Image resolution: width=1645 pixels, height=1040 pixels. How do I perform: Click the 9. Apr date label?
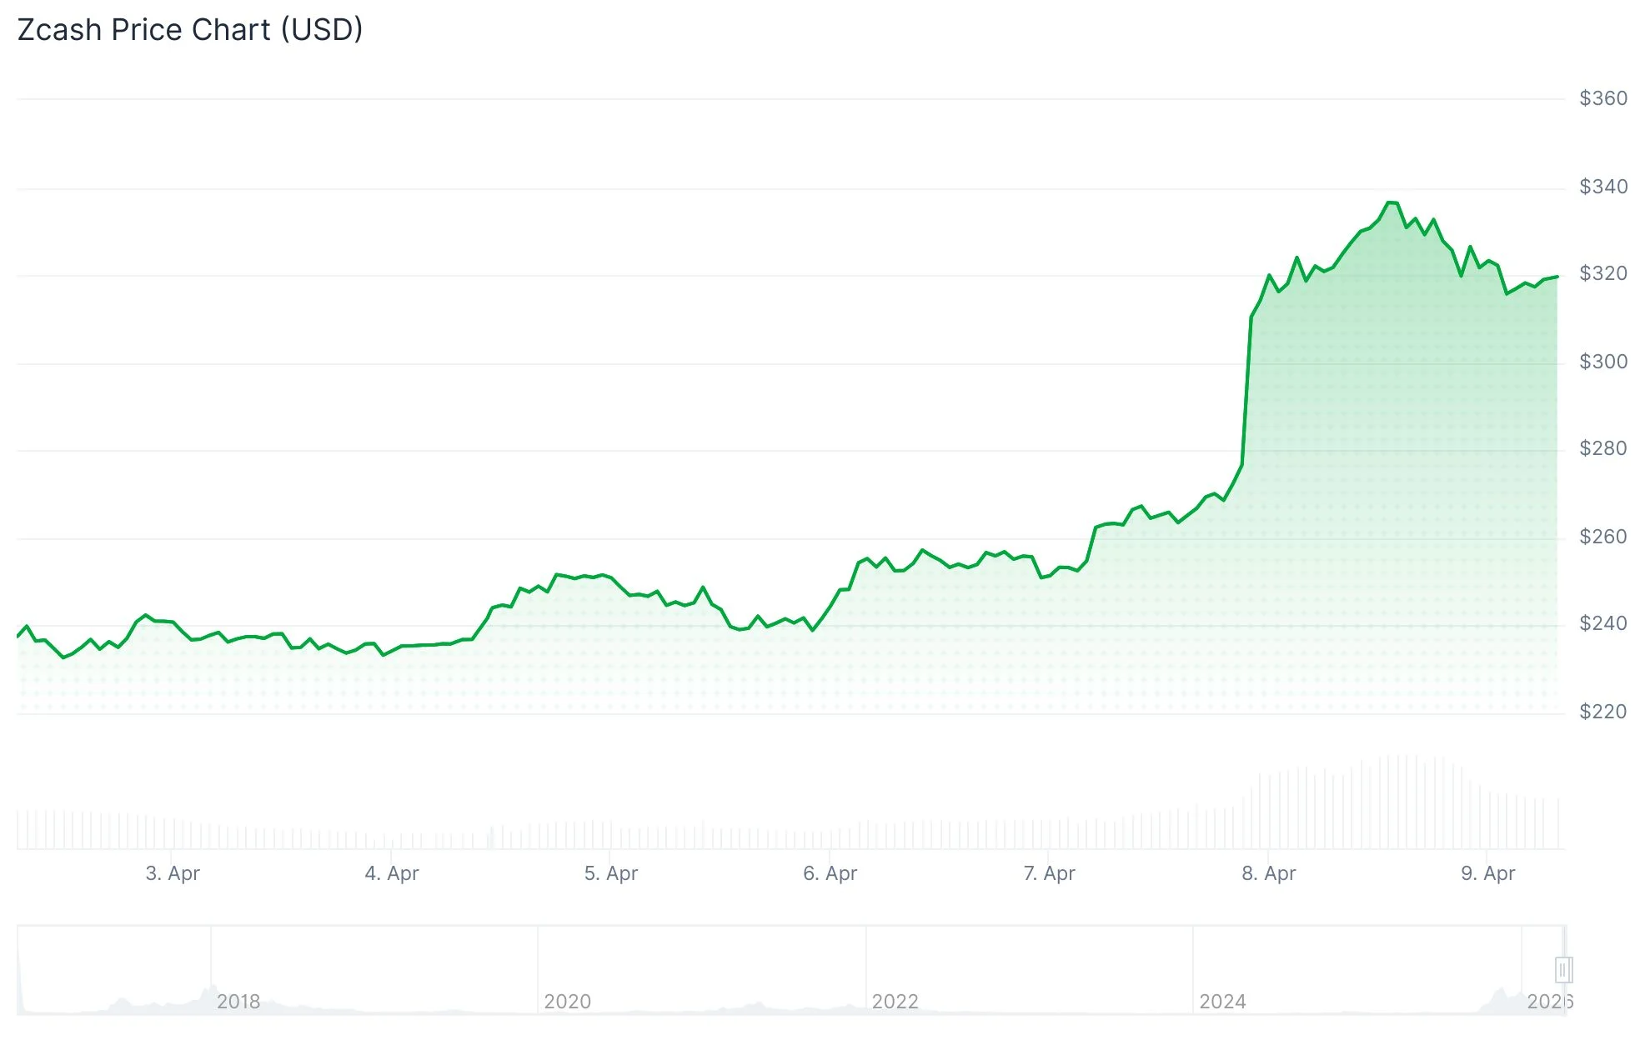pyautogui.click(x=1487, y=873)
